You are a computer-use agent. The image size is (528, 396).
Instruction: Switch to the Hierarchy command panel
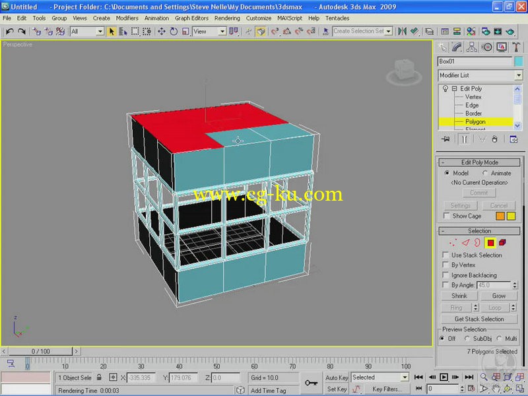[x=472, y=47]
